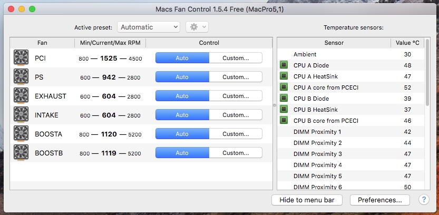Click the CPU B HeatSink chip icon
The width and height of the screenshot is (439, 215).
point(284,110)
